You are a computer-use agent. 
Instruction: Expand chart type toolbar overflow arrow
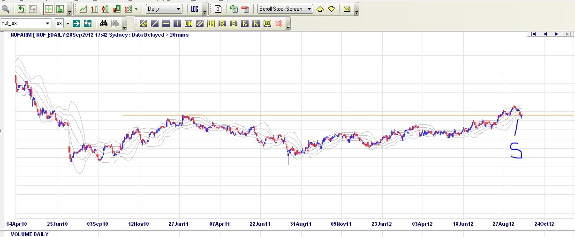(204, 12)
